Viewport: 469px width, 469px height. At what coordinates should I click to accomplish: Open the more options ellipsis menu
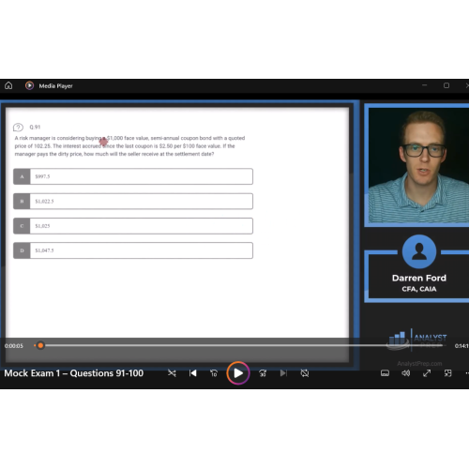(x=467, y=373)
